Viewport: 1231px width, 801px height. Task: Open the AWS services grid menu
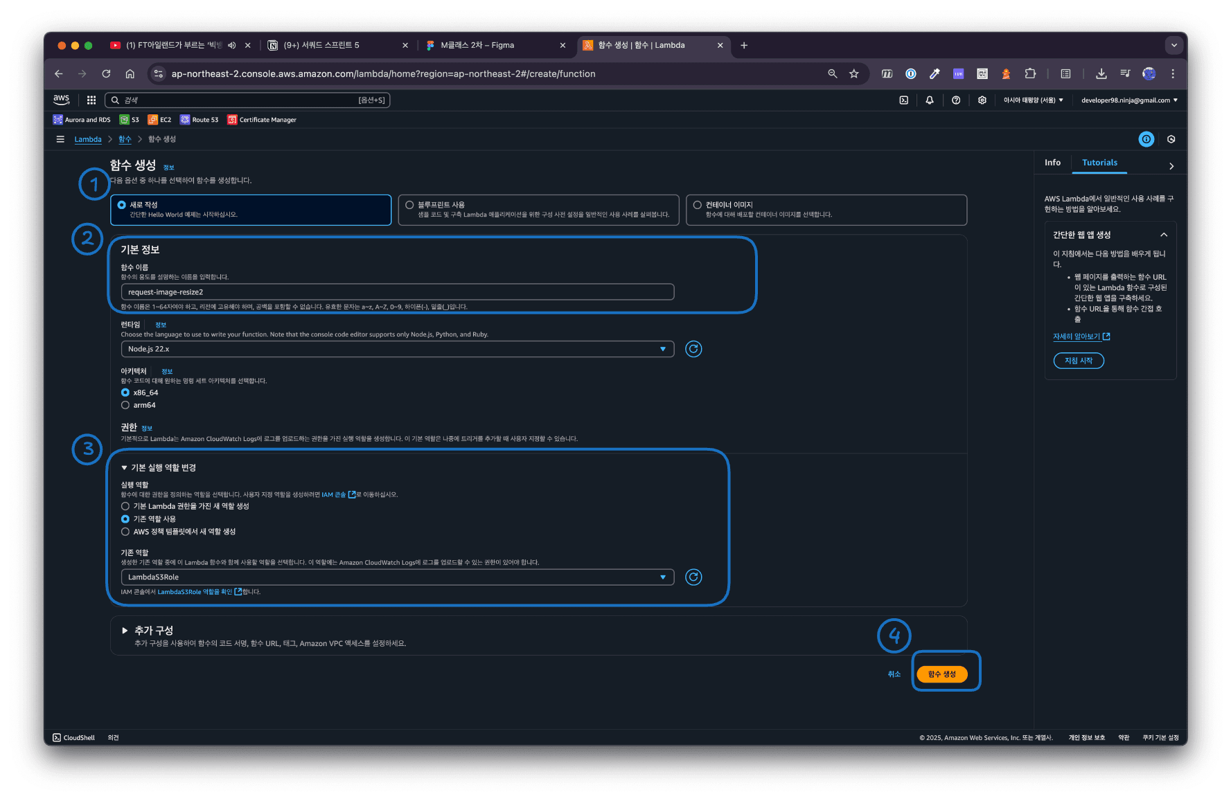point(91,100)
